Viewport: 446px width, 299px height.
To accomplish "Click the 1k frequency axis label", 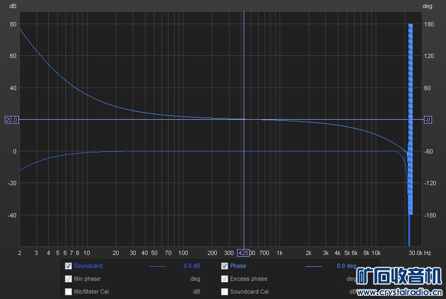I will (x=279, y=253).
